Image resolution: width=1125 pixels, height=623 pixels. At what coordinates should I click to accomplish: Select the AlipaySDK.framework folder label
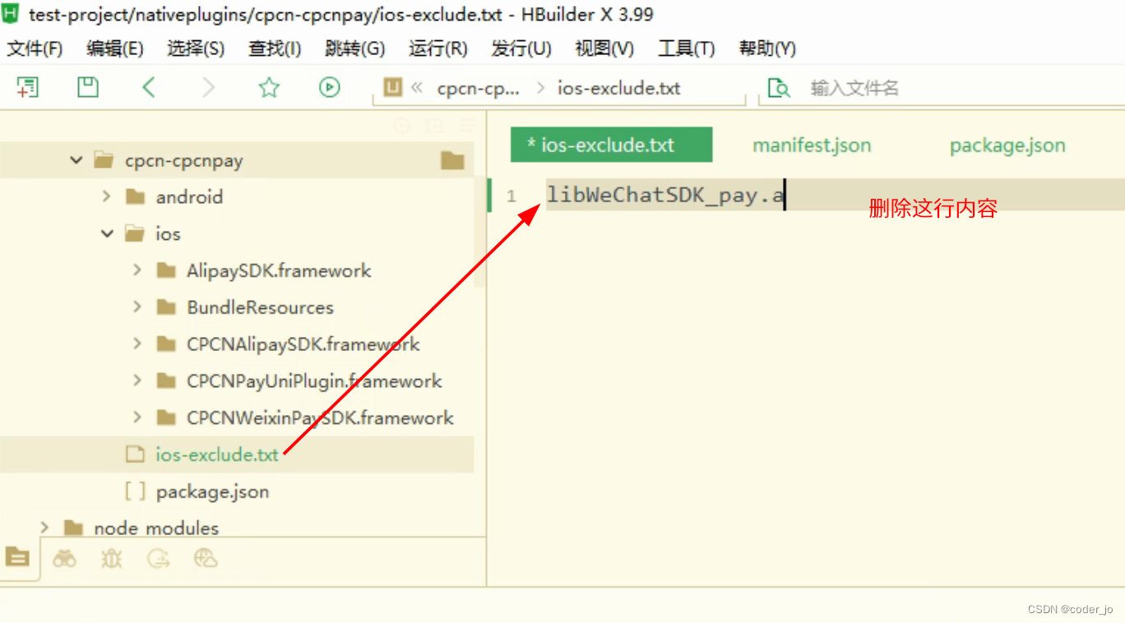coord(279,270)
